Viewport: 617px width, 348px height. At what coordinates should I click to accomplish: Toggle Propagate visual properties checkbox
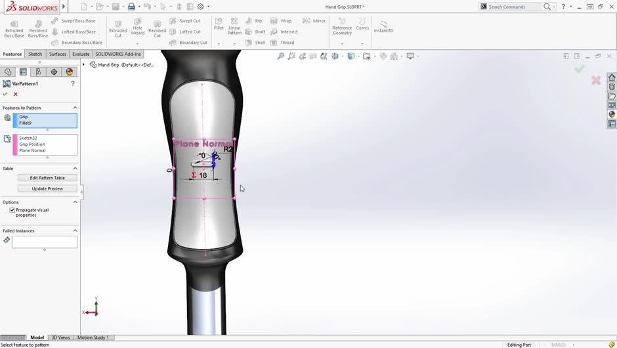pos(12,210)
